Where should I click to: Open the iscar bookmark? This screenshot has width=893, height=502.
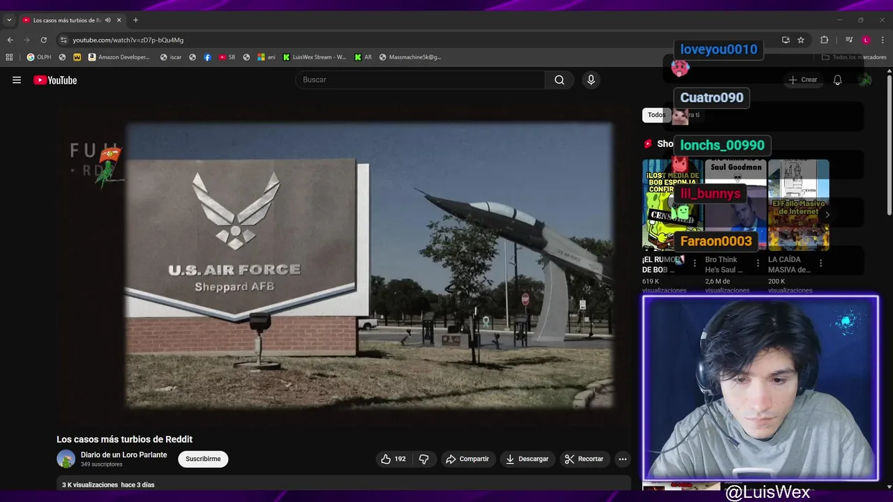(171, 57)
